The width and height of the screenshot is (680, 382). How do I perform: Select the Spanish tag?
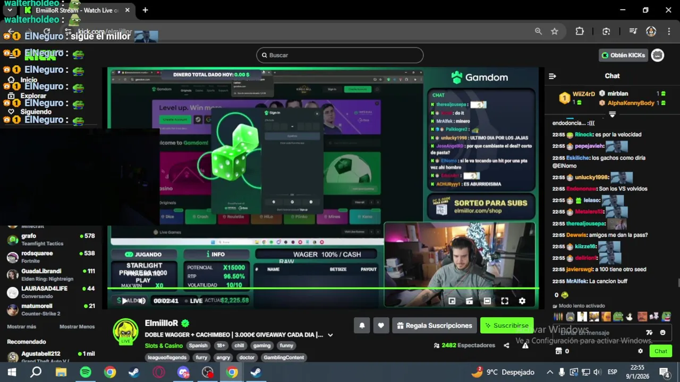tap(198, 345)
